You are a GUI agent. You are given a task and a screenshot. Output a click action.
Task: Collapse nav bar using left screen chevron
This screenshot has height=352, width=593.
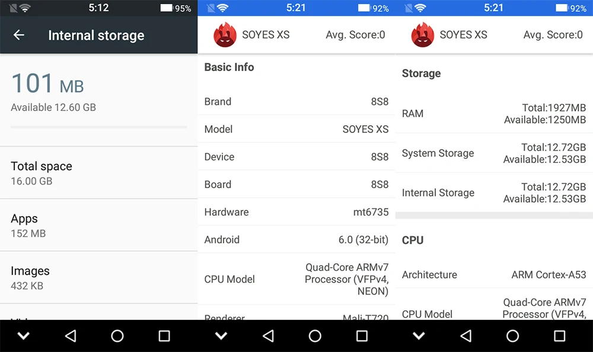24,336
